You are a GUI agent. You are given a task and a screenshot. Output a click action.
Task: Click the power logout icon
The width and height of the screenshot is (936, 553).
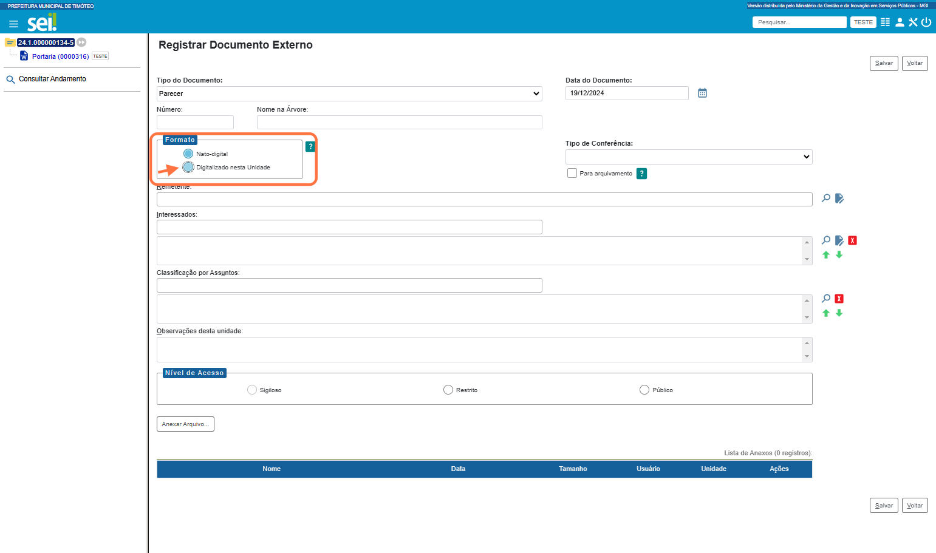[926, 22]
